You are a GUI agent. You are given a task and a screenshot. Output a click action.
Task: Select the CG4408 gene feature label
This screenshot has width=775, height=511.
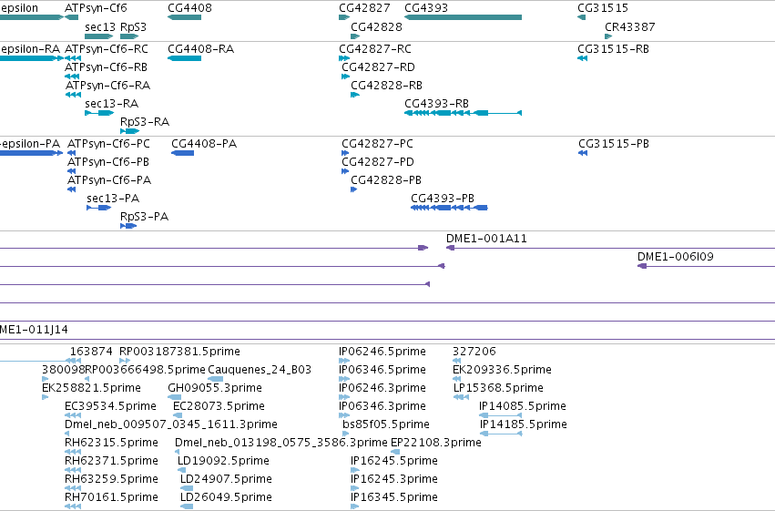pos(189,8)
